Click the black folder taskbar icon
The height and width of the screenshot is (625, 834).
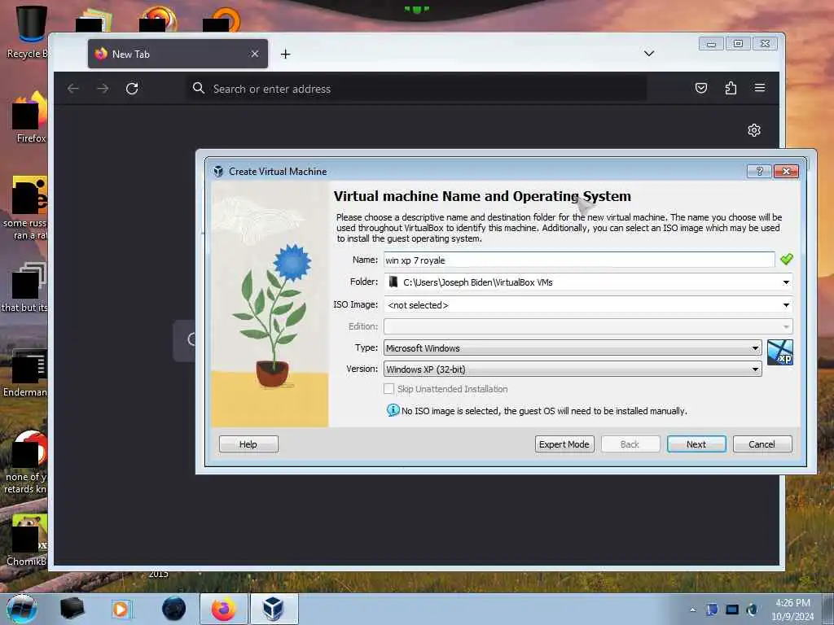coord(72,609)
